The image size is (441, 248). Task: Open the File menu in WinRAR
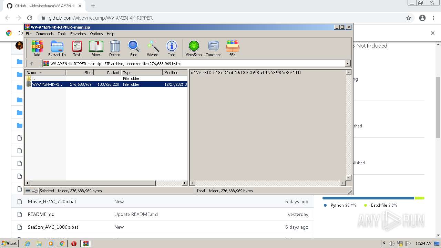pos(29,34)
